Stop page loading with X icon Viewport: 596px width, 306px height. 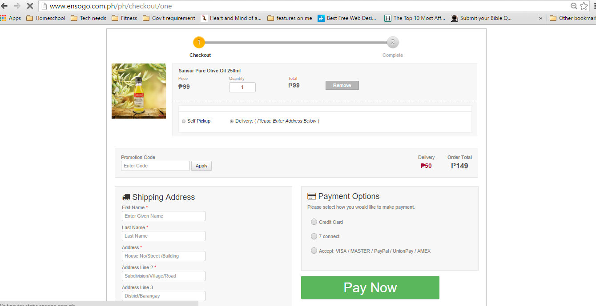pyautogui.click(x=29, y=6)
